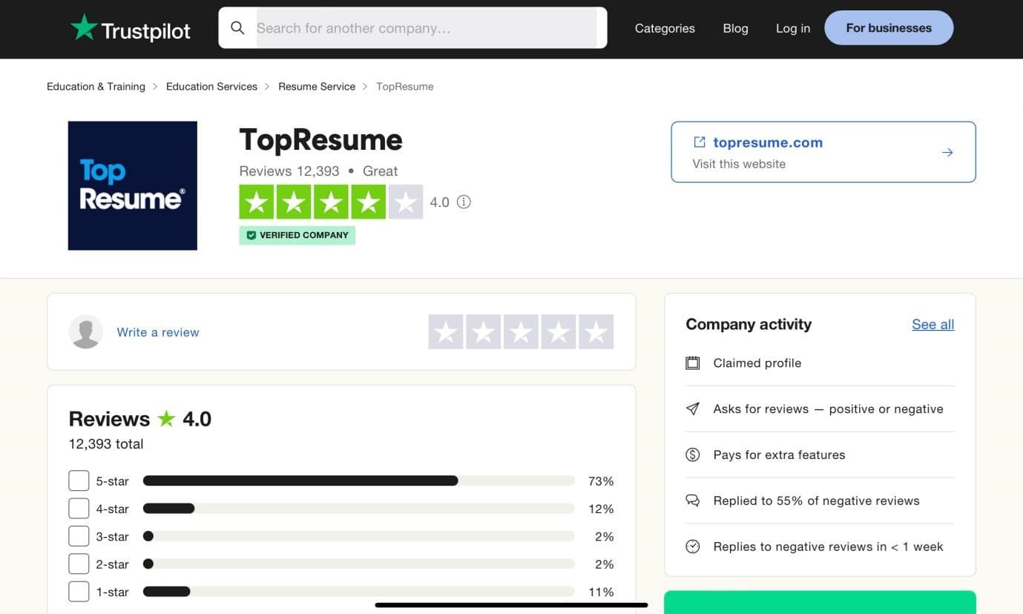Select two stars in the review rating
1023x614 pixels.
(484, 331)
